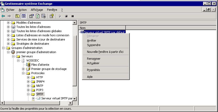Toggle the show/hide console tree icon
218x112 pixels.
point(23,16)
